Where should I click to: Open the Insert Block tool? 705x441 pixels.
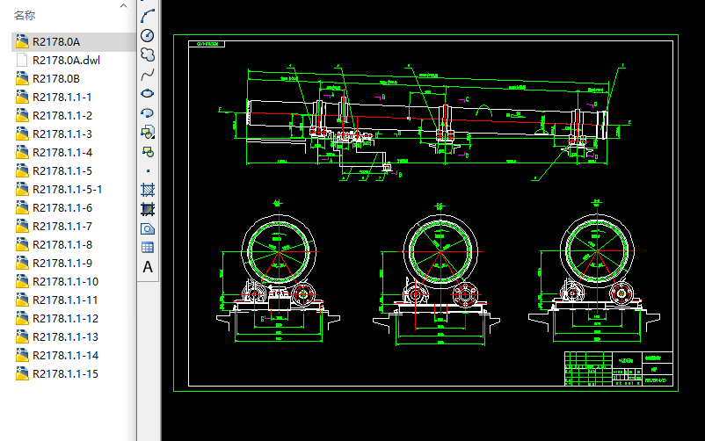tap(148, 132)
